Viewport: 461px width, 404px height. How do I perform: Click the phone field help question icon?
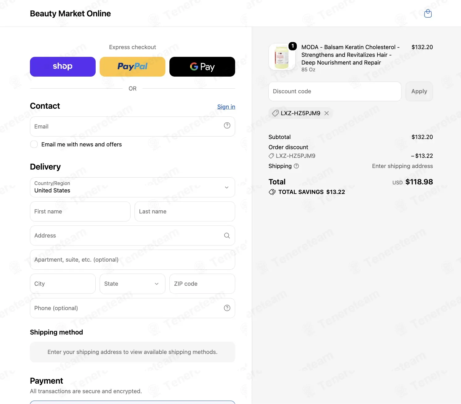(227, 308)
